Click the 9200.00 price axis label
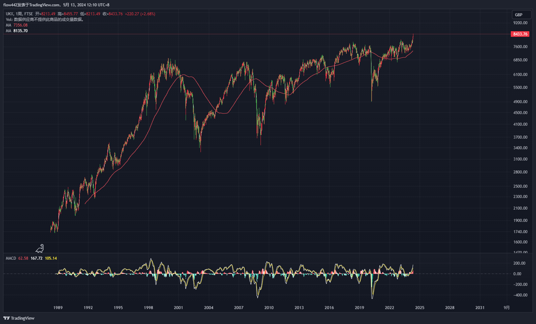The image size is (536, 324). coord(520,23)
